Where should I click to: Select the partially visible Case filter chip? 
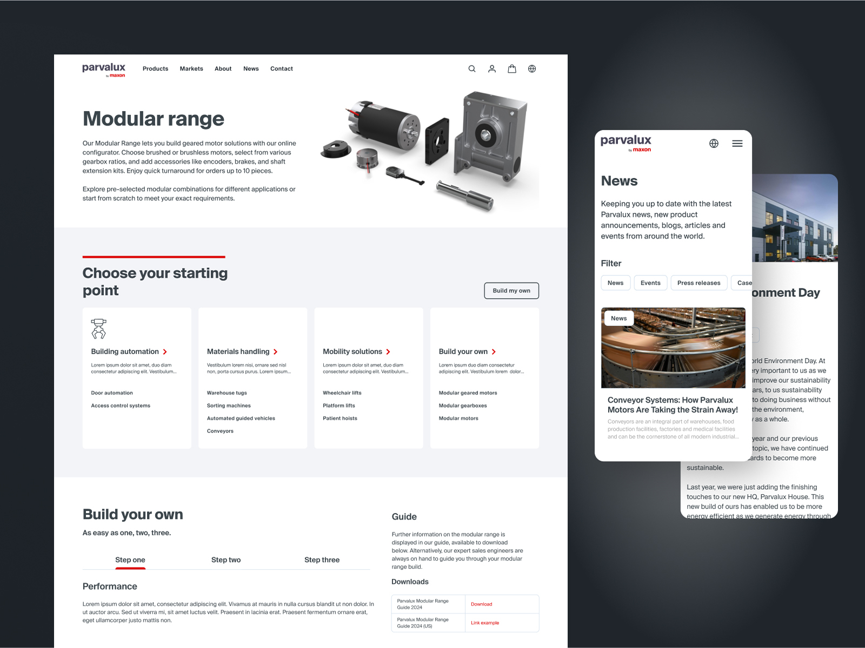tap(742, 283)
